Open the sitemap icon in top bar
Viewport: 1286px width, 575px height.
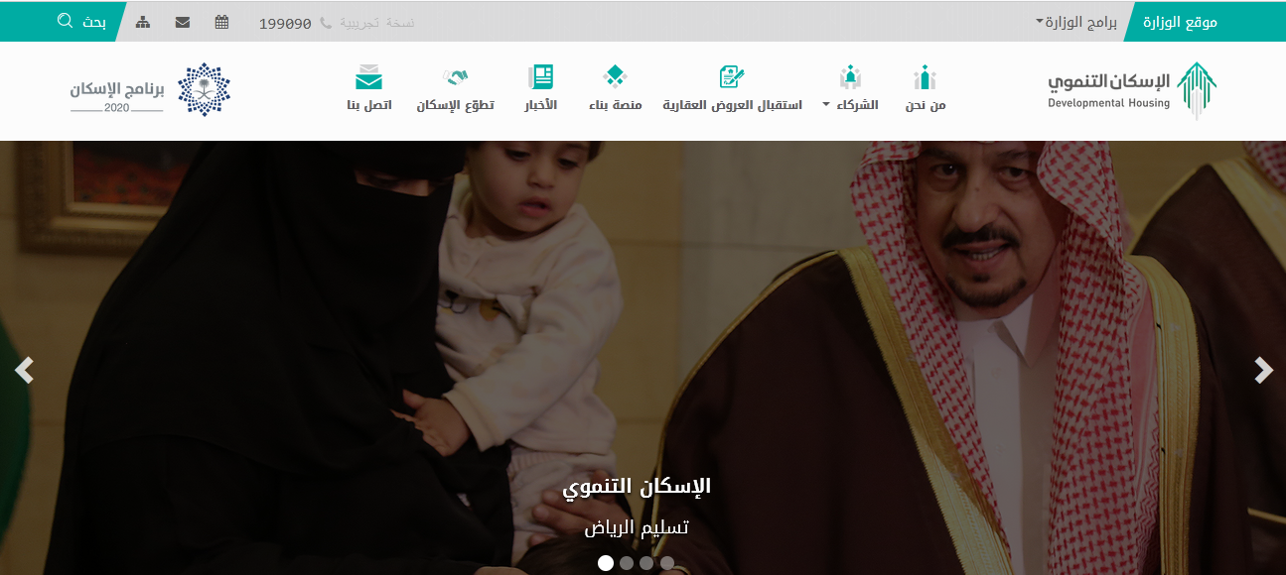[143, 22]
